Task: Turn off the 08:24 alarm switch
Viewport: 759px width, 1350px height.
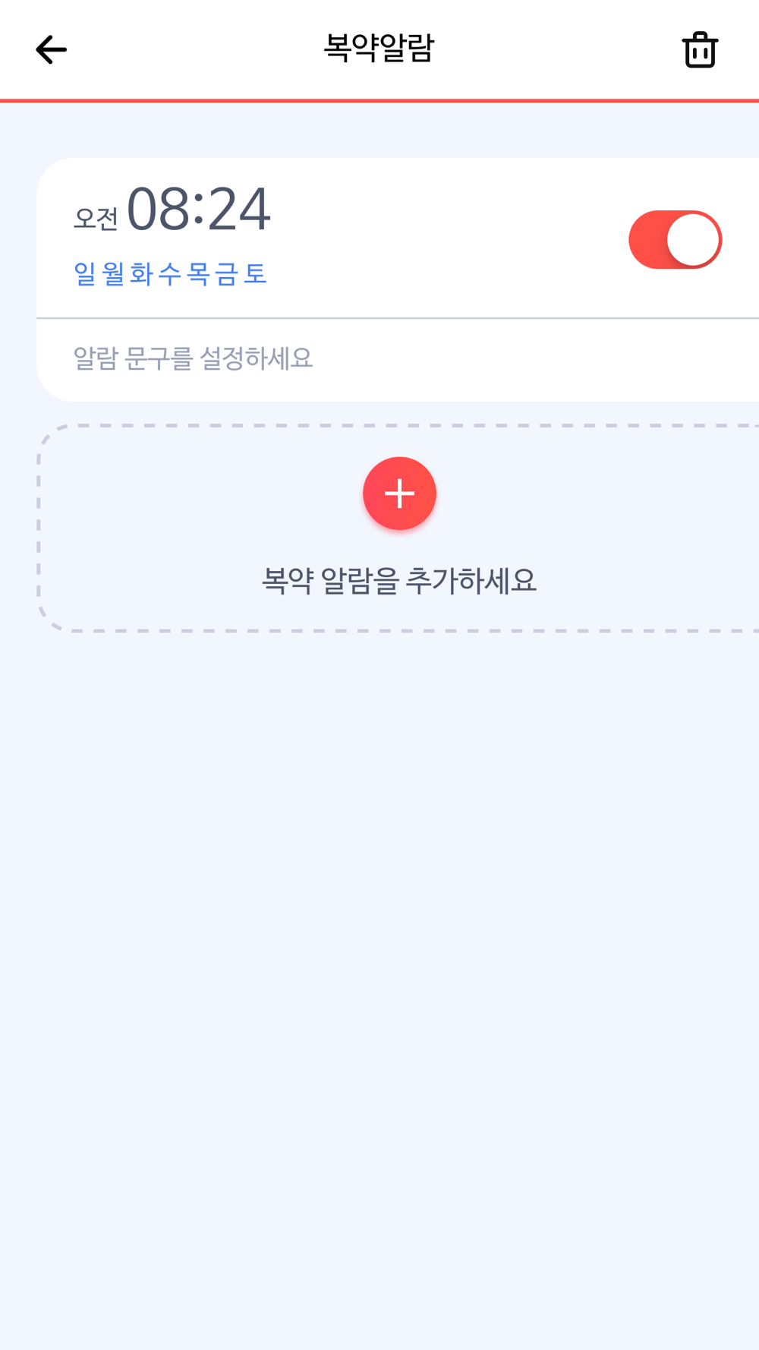Action: click(675, 240)
